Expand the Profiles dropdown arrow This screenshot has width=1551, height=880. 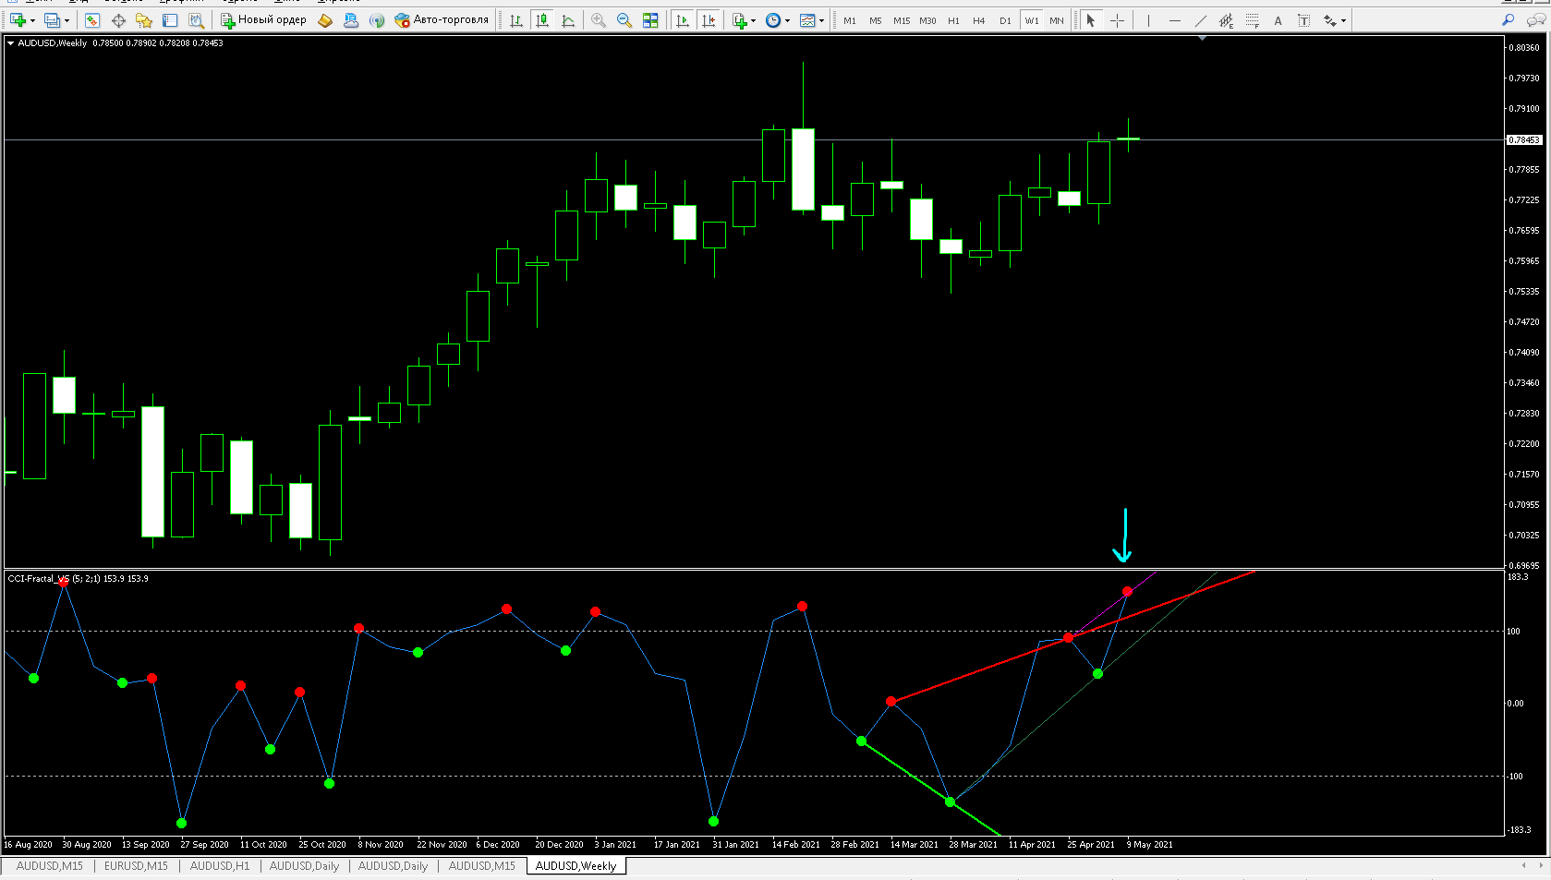click(x=67, y=20)
